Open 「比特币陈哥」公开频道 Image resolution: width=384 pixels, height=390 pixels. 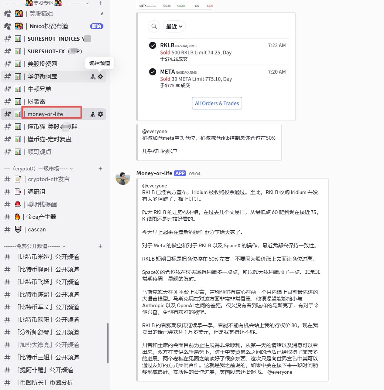click(x=54, y=295)
